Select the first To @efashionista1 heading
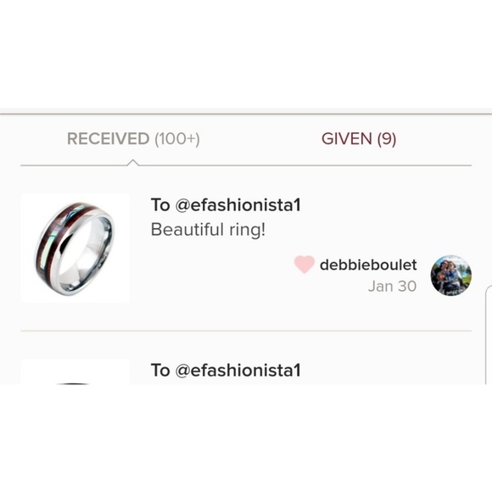This screenshot has height=492, width=492. point(226,205)
